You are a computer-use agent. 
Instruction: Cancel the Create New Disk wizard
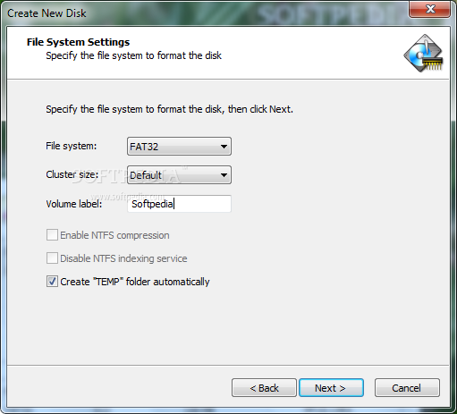tap(407, 388)
